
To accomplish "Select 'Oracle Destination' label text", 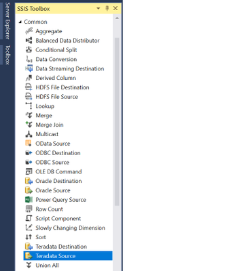I will click(58, 181).
